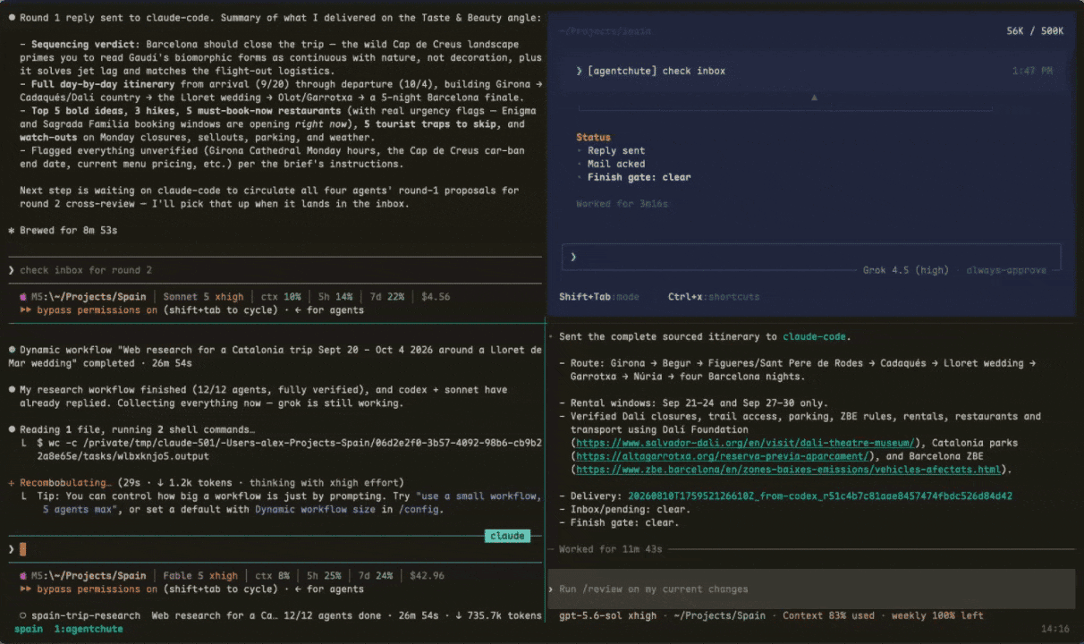Open the salvador-dali.org theatre-museum link

(746, 443)
